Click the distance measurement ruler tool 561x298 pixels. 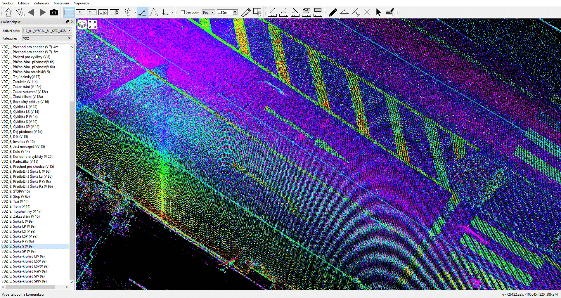tap(272, 12)
